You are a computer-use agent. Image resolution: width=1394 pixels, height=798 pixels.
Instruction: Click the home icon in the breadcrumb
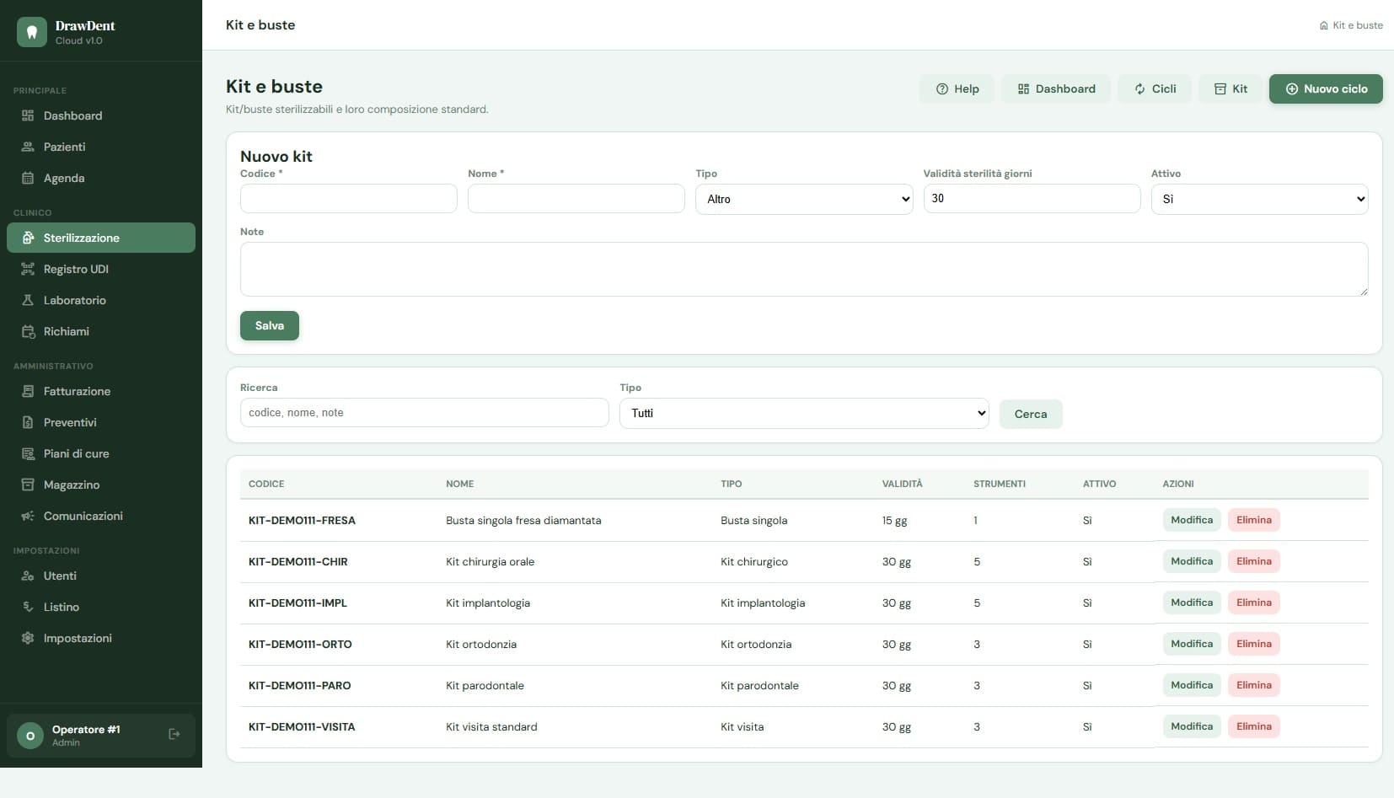(x=1324, y=25)
